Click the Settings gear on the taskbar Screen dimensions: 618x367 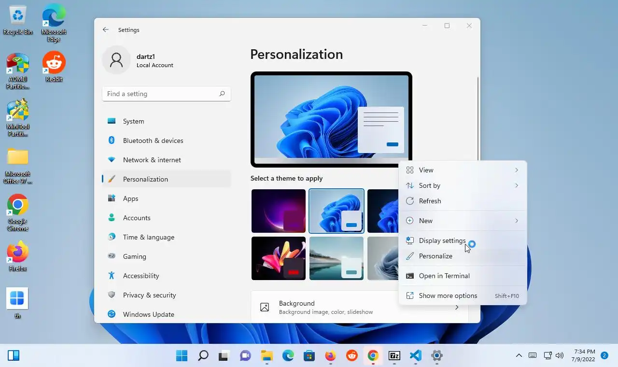coord(437,356)
